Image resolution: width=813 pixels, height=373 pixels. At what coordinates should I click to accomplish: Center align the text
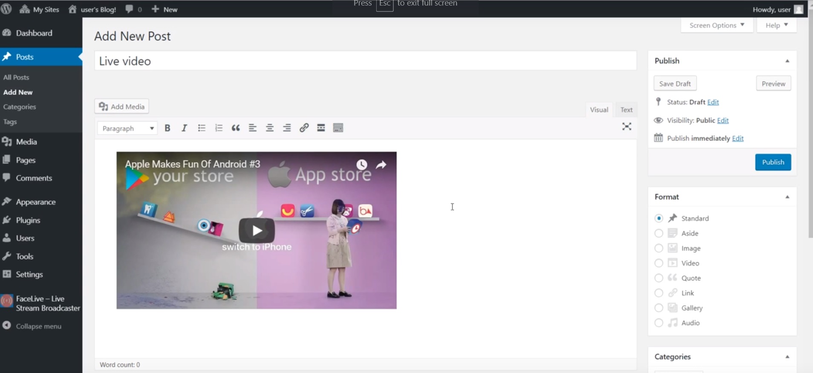pos(270,128)
